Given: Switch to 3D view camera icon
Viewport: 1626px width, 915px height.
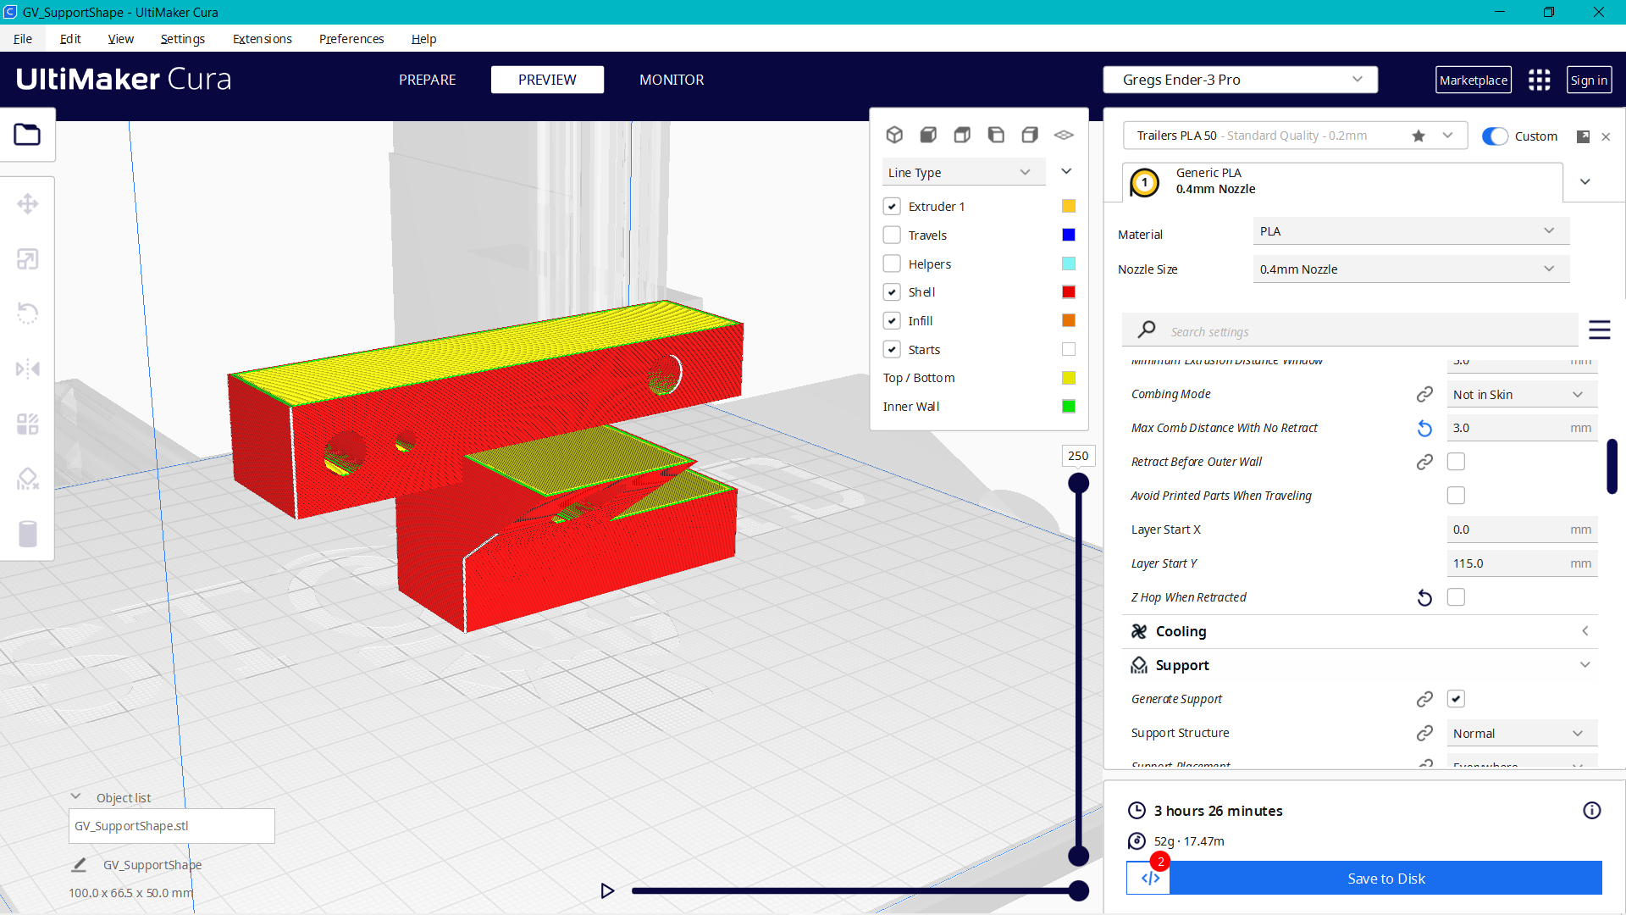Looking at the screenshot, I should click(x=894, y=135).
